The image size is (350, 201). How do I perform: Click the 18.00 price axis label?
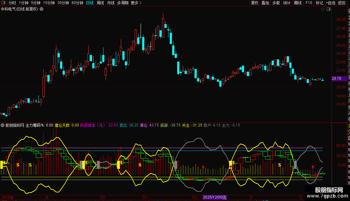point(341,104)
